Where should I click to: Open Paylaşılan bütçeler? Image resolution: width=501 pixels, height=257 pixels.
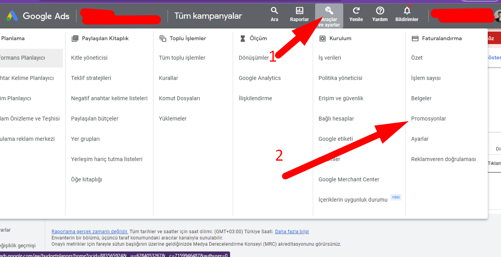click(94, 119)
